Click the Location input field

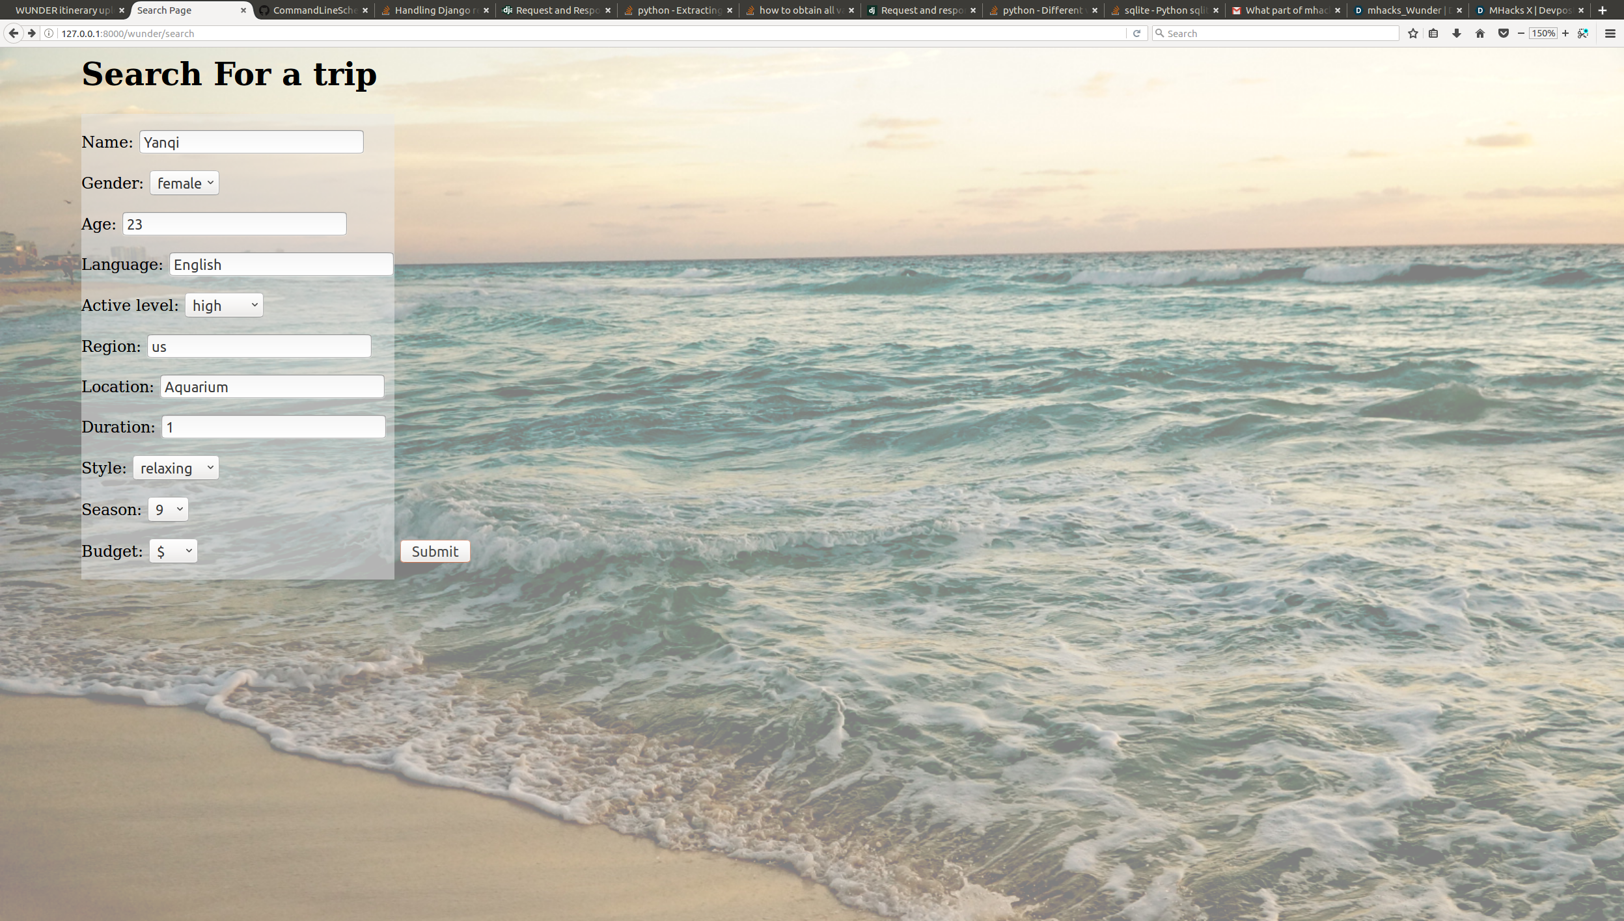pos(272,387)
